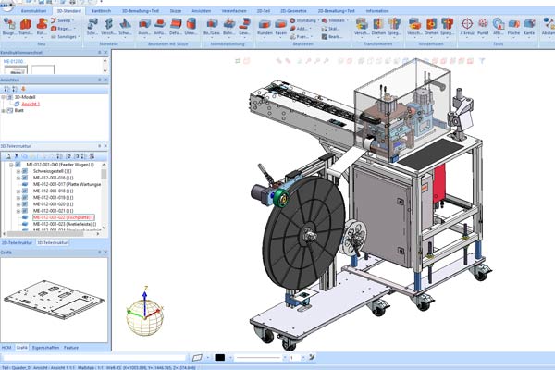This screenshot has width=555, height=370.
Task: Choose the Trimmen tool
Action: click(335, 20)
